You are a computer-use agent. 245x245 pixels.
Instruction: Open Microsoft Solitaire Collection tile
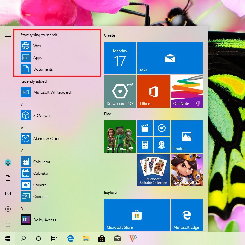coord(153,170)
